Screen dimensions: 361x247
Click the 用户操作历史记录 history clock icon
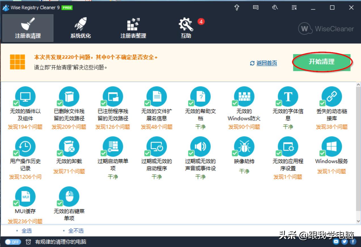coord(25,147)
